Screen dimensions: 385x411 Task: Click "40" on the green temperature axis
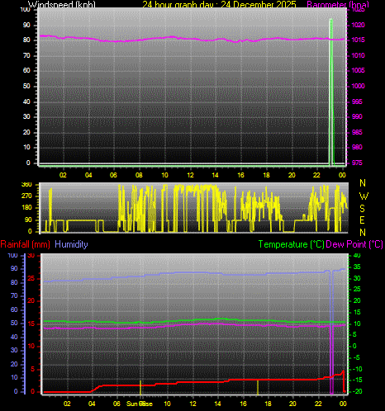tap(357, 255)
